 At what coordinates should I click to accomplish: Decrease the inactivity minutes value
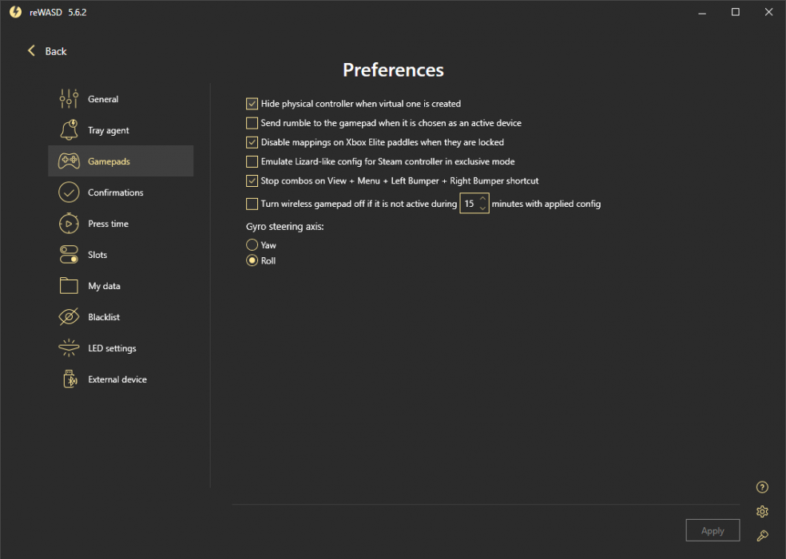point(482,208)
